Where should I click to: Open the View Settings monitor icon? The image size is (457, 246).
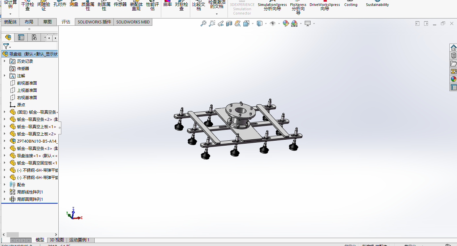click(x=308, y=23)
